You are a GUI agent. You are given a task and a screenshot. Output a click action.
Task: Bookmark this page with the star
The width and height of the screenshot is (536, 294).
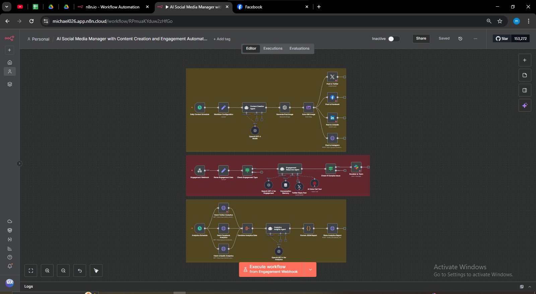(x=500, y=21)
